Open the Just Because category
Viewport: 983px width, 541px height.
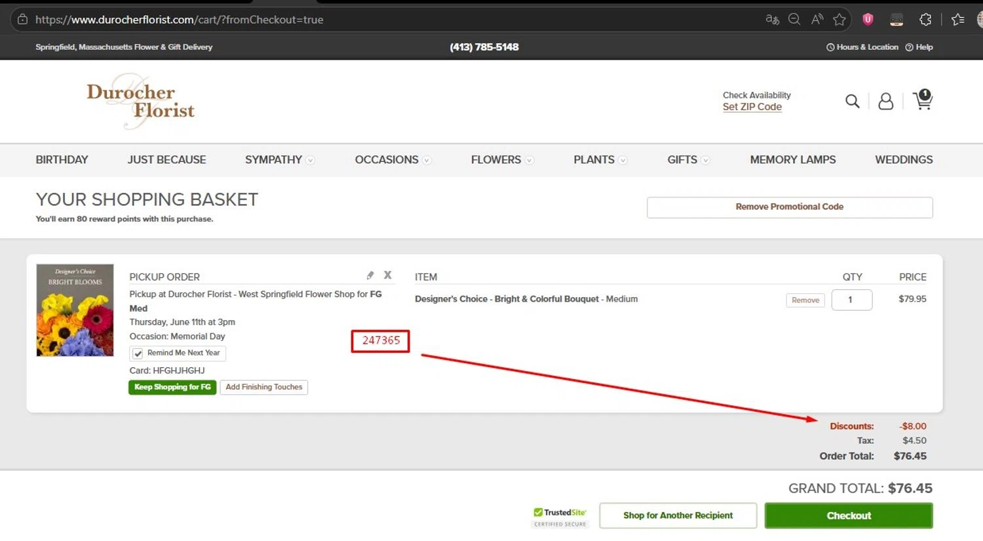tap(166, 160)
